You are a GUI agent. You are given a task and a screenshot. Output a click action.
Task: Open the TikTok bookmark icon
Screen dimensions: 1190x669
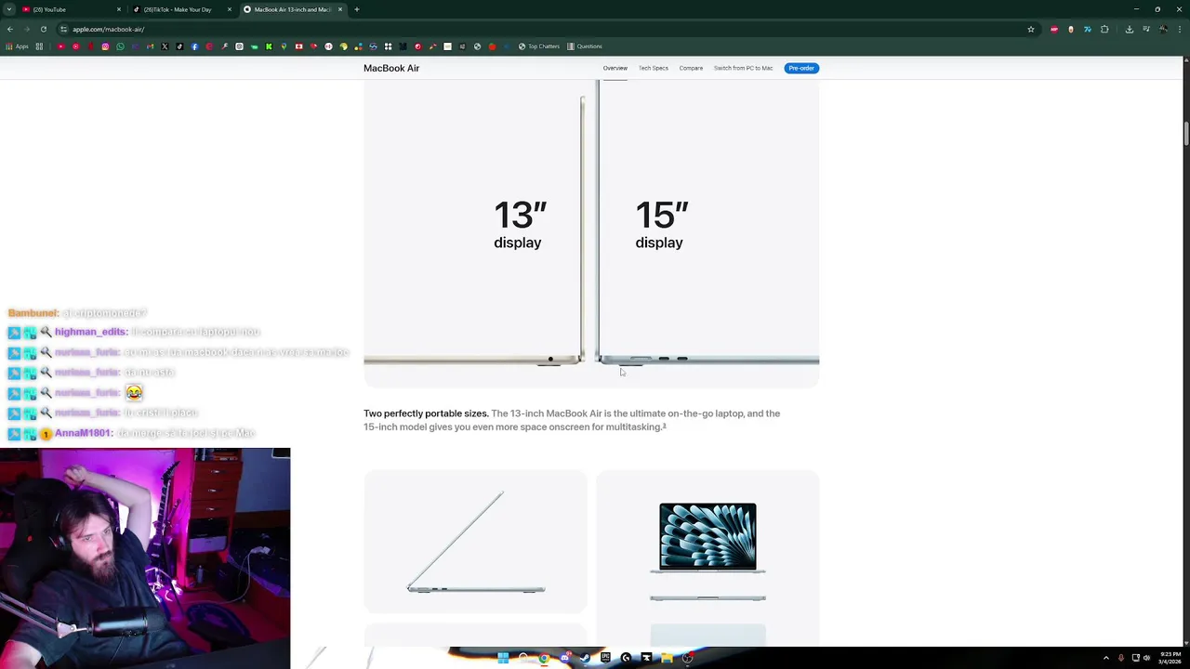179,46
